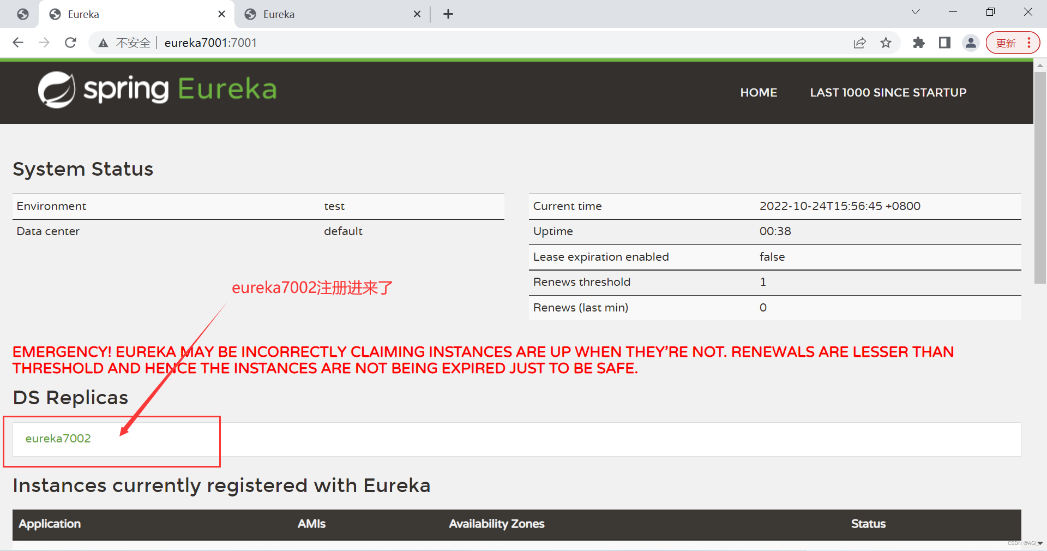The image size is (1047, 551).
Task: Click the spring Eureka logo
Action: (157, 89)
